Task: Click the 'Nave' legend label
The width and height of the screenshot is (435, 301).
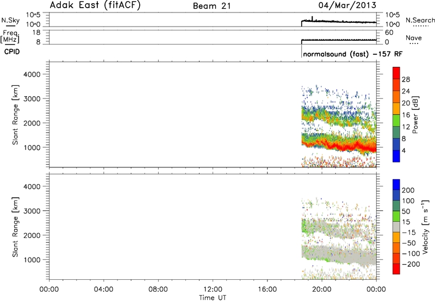Action: tap(413, 37)
